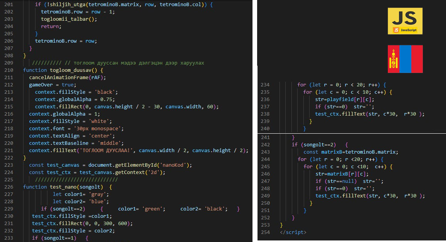Click line number 241 in the right pane
Viewport: 446px width, 242px height.
(265, 138)
